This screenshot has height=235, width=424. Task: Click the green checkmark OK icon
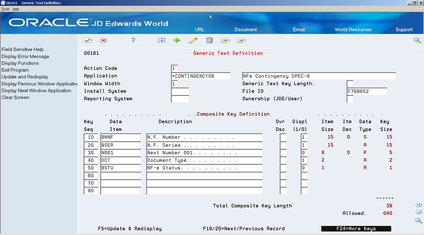pyautogui.click(x=88, y=40)
